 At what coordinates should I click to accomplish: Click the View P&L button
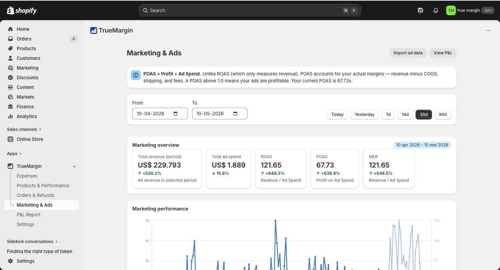(443, 53)
